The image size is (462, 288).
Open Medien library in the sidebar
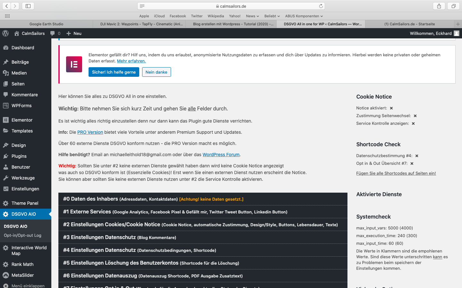pos(26,73)
